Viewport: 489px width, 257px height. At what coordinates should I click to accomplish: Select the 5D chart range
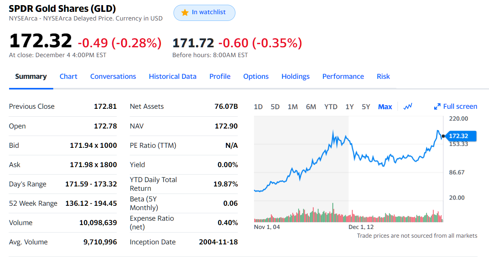coord(275,107)
